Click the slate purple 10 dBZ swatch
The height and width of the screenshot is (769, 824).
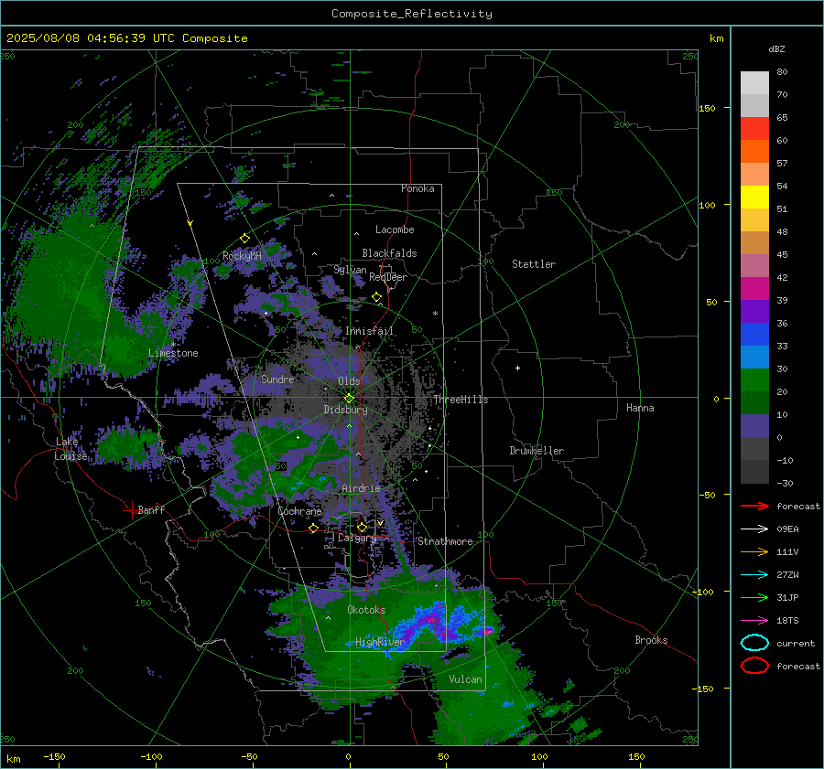pyautogui.click(x=754, y=426)
